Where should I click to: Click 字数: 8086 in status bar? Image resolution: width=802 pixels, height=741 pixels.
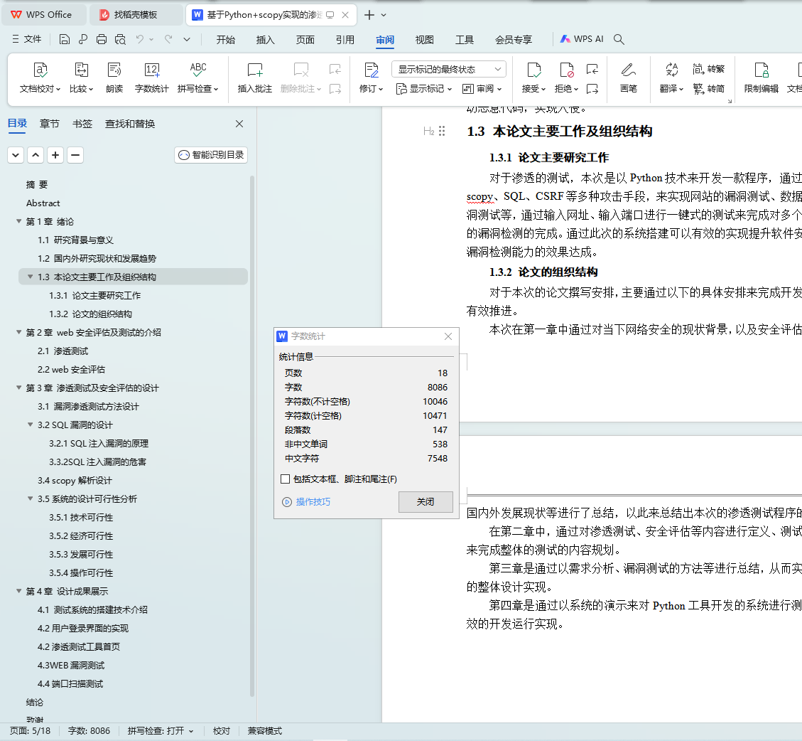tap(89, 731)
